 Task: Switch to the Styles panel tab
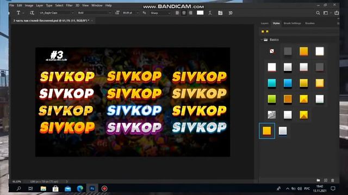(x=276, y=23)
